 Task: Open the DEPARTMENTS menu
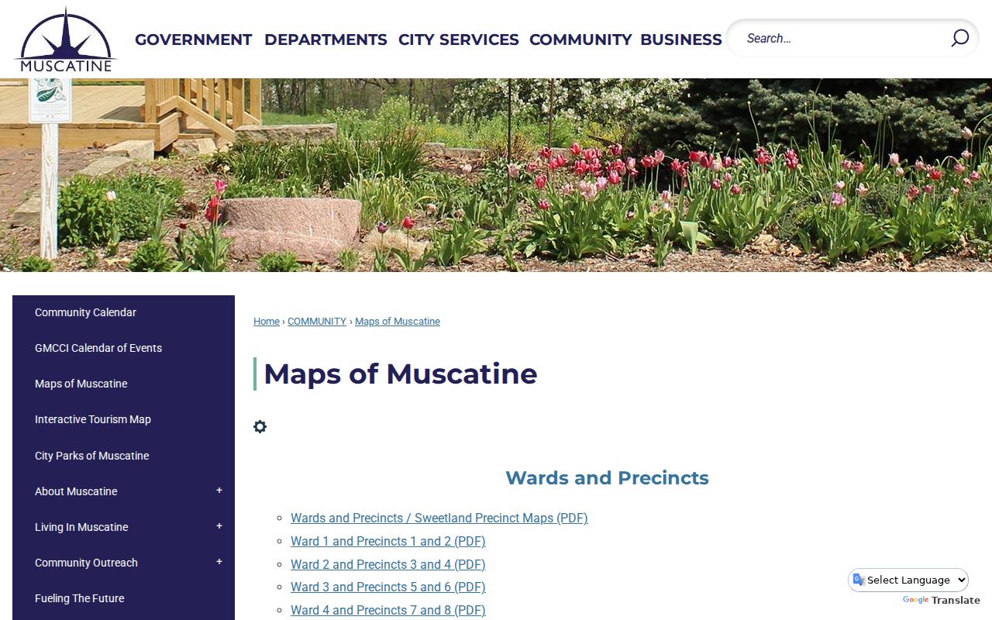[x=325, y=40]
